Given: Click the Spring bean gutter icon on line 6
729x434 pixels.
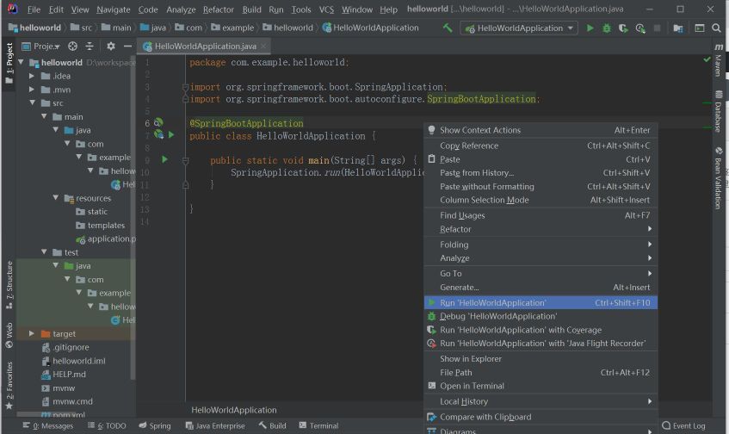Looking at the screenshot, I should pyautogui.click(x=158, y=123).
